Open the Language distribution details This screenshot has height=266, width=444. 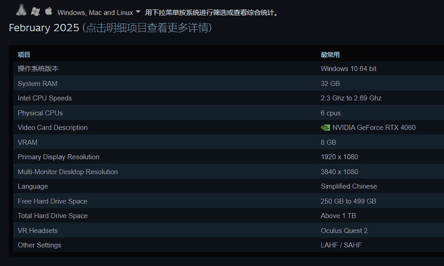[32, 186]
